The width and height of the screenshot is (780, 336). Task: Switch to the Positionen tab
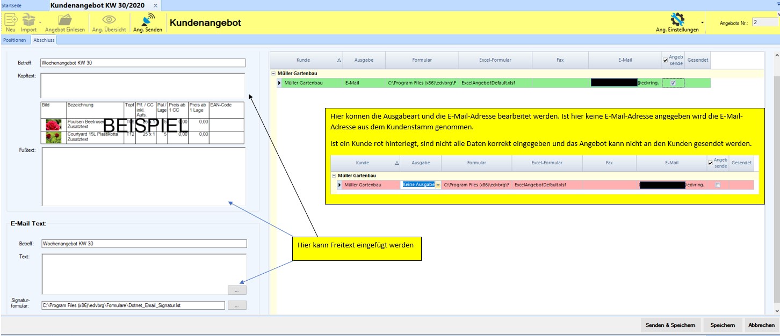click(x=15, y=40)
